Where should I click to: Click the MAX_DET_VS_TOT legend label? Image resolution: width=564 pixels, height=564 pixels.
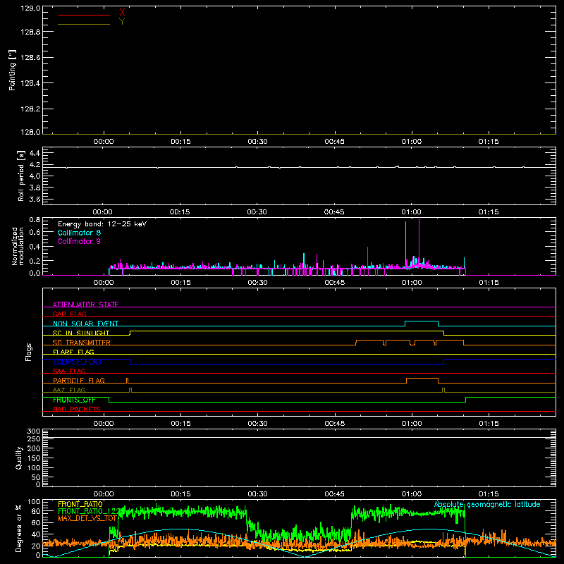87,518
